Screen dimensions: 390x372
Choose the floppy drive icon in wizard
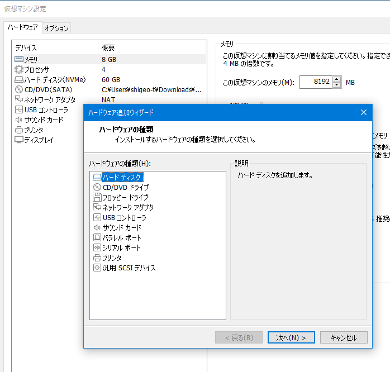pyautogui.click(x=97, y=197)
